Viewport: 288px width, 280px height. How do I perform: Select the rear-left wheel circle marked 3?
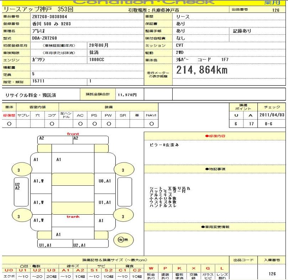click(x=19, y=216)
